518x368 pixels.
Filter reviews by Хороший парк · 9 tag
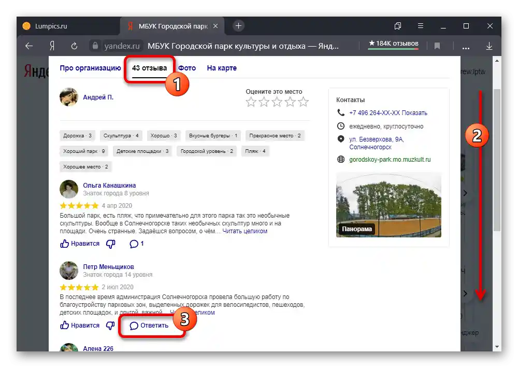84,151
